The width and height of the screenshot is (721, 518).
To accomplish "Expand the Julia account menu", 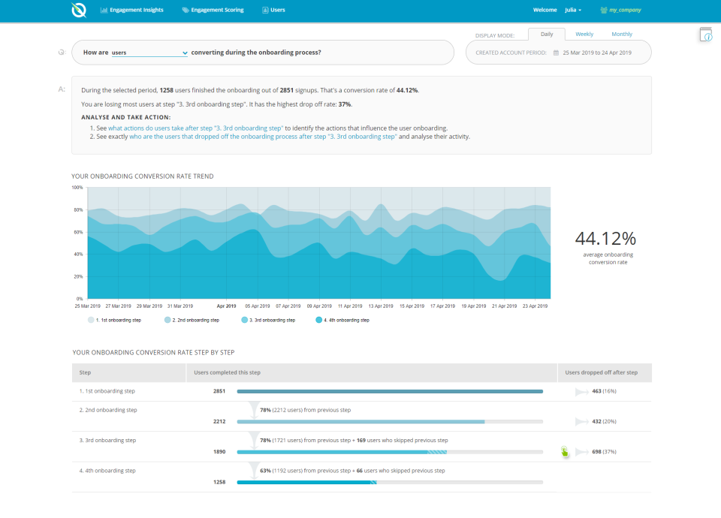I will click(x=572, y=10).
